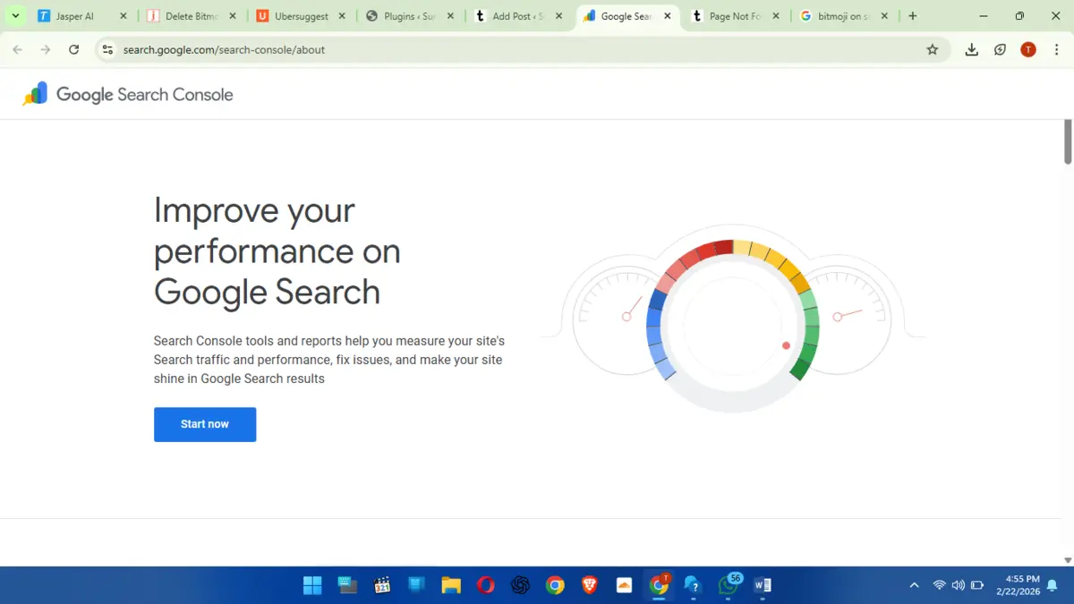This screenshot has height=604, width=1074.
Task: Bookmark this page with the star icon
Action: pyautogui.click(x=933, y=50)
